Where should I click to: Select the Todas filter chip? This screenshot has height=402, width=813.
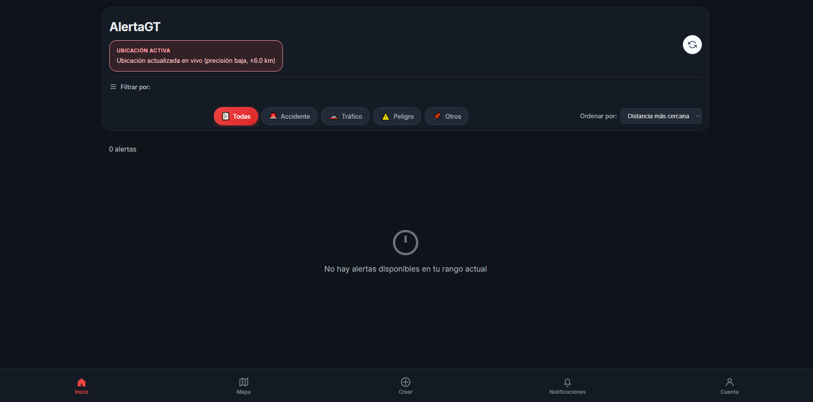pos(236,116)
